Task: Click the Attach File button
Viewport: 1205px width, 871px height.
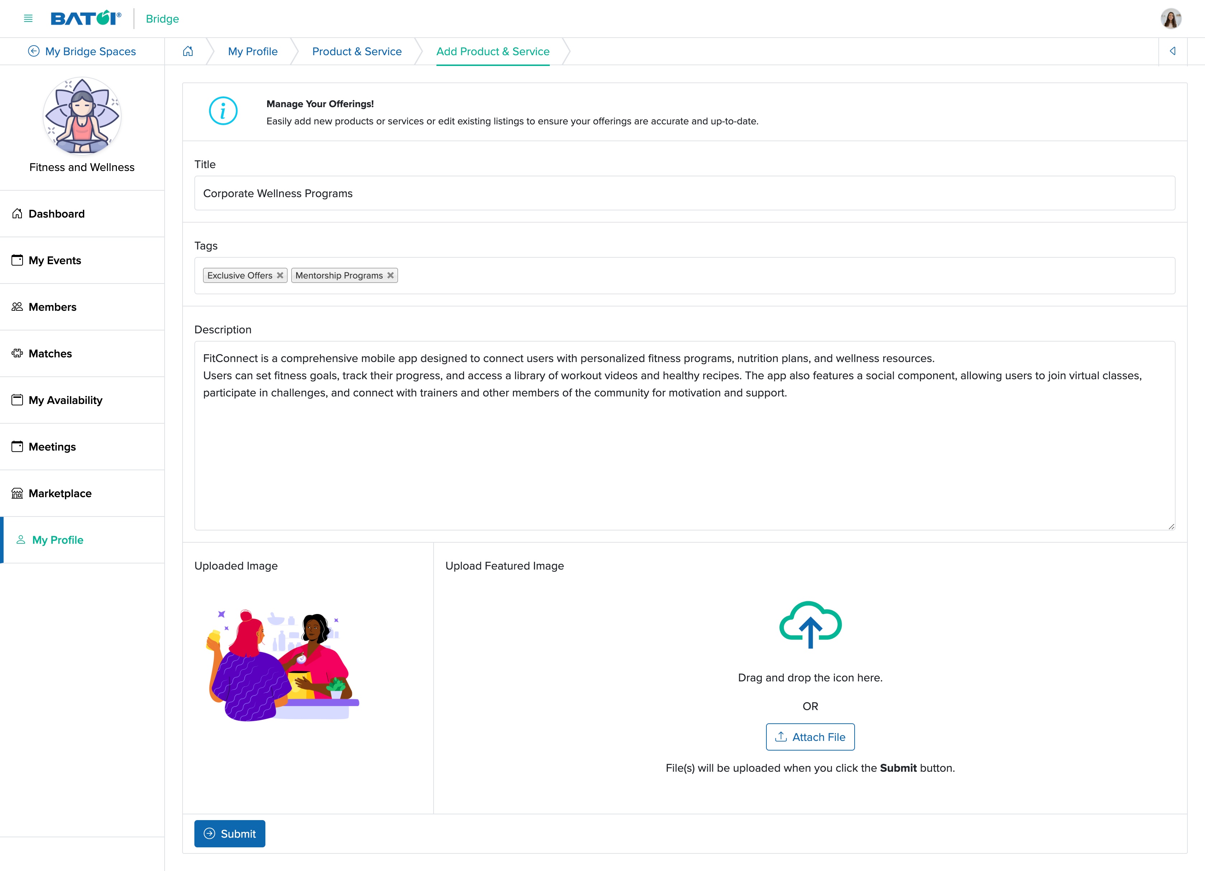Action: coord(810,737)
